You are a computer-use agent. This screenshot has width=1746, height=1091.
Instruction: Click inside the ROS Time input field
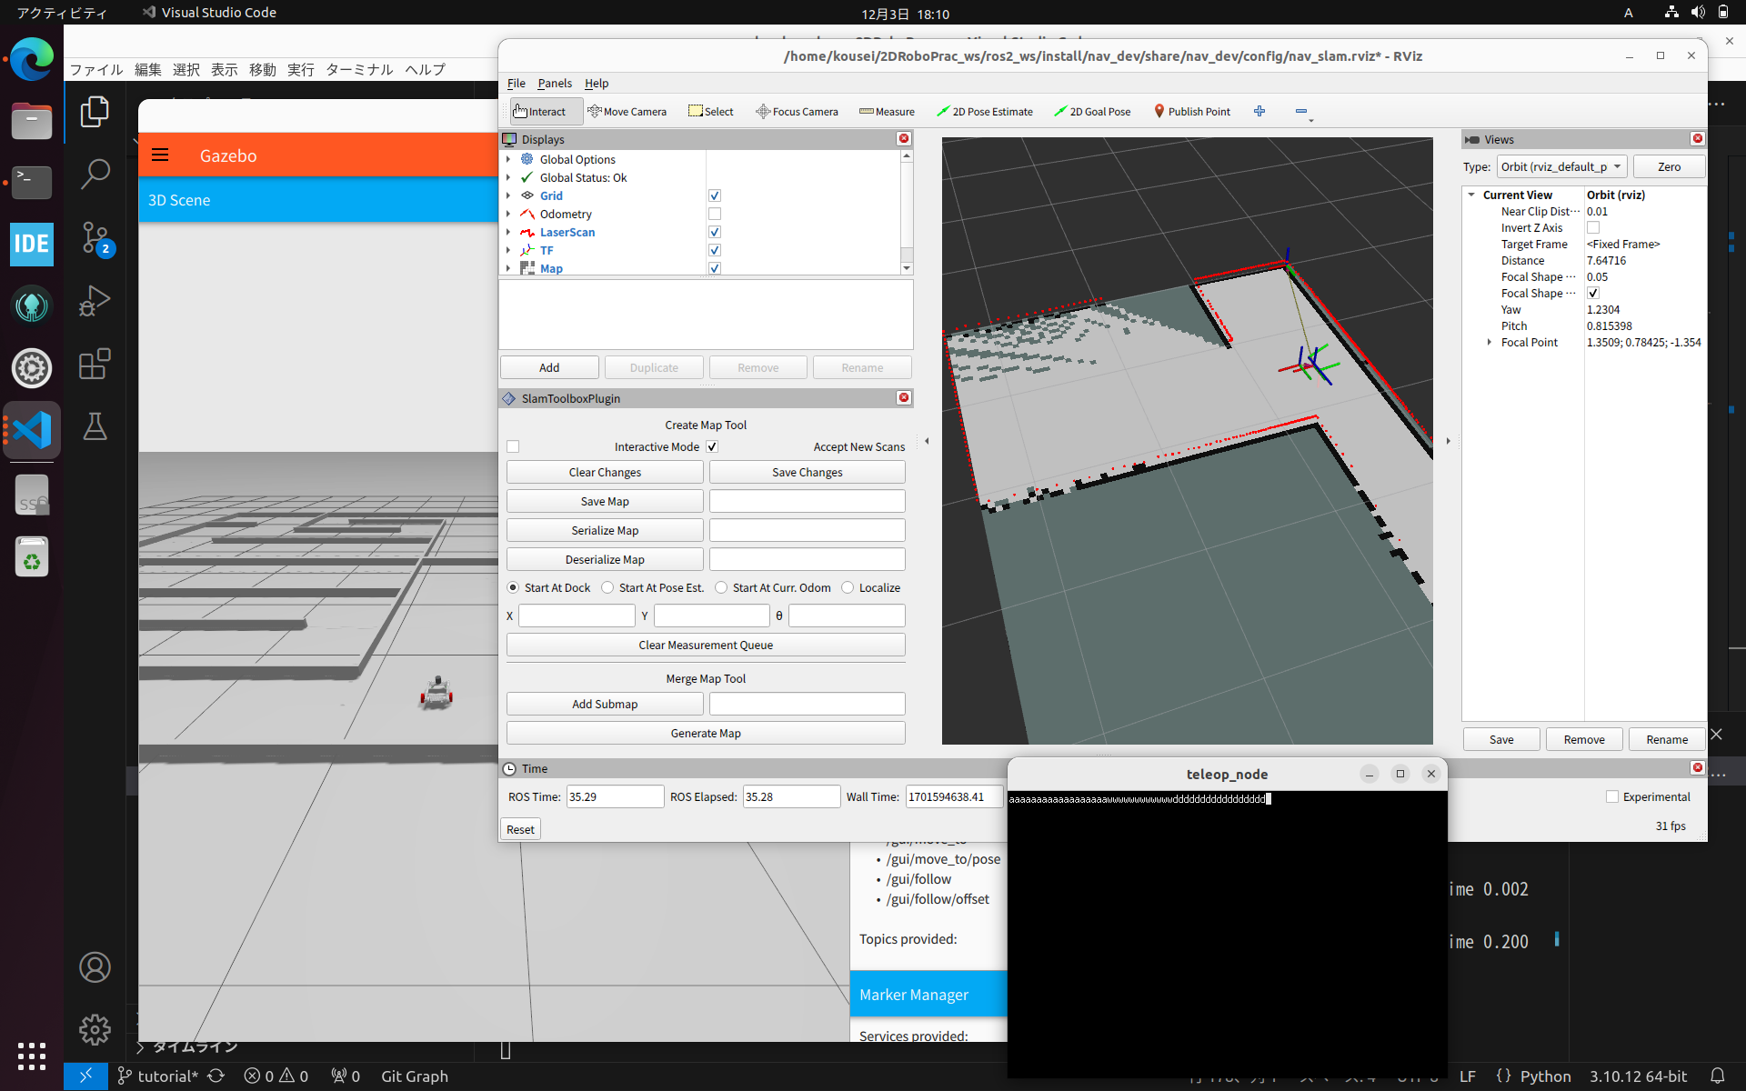tap(615, 796)
